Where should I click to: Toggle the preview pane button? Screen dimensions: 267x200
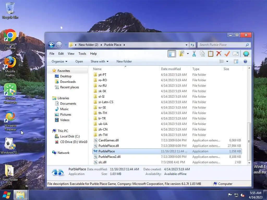tap(236, 61)
